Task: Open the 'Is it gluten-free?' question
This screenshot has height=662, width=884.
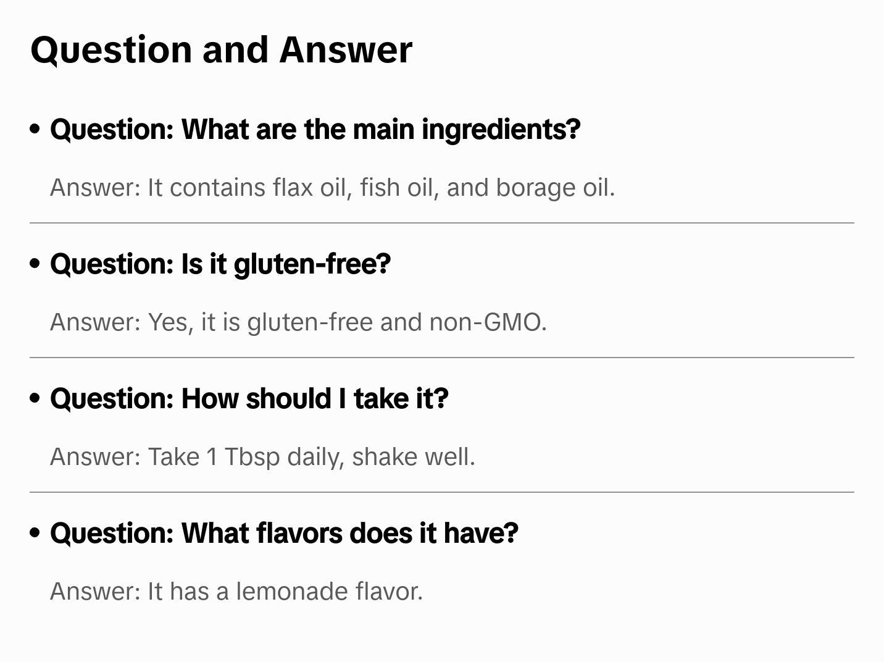Action: pyautogui.click(x=220, y=264)
